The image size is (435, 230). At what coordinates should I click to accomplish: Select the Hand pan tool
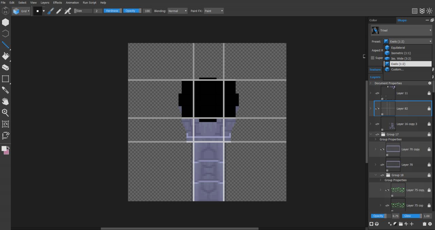[5, 101]
